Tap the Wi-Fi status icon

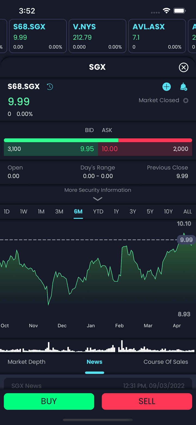tap(166, 11)
